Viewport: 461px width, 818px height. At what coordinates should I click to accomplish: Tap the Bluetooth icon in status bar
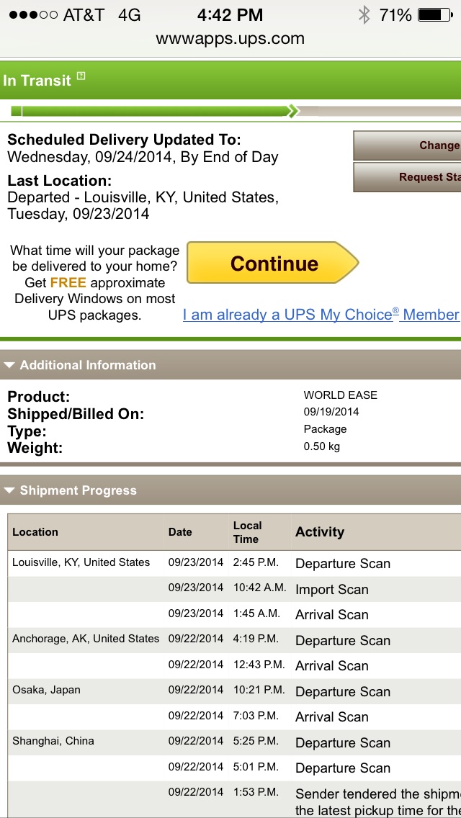click(x=364, y=15)
